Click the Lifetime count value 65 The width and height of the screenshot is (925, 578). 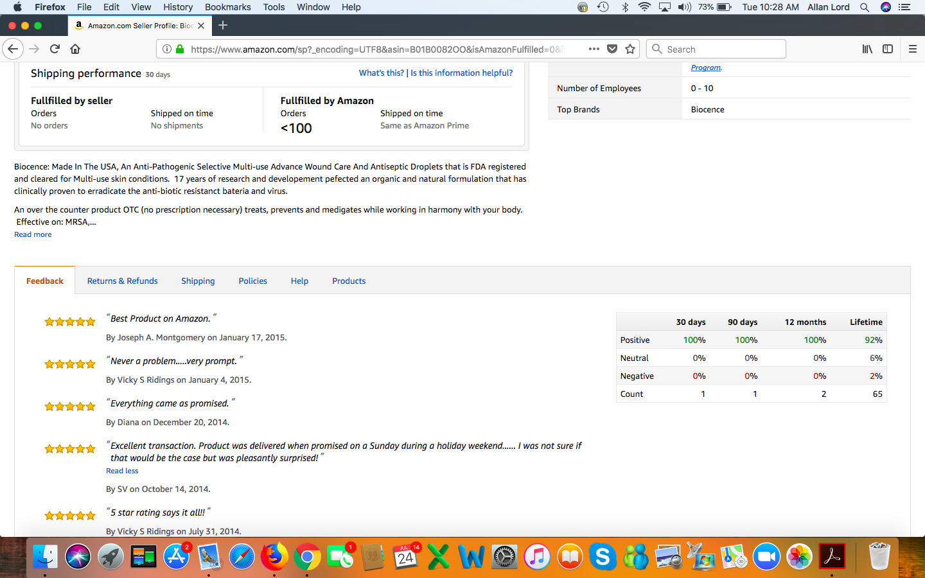point(877,394)
